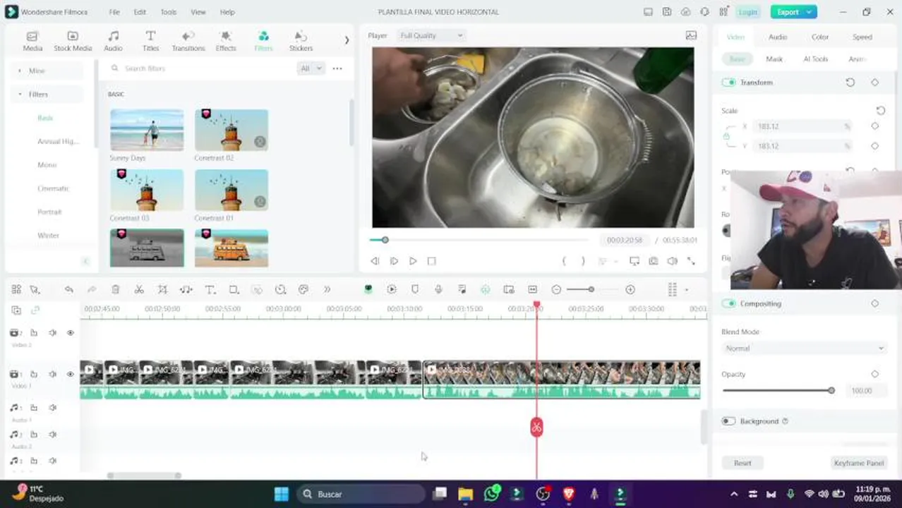Screen dimensions: 902x508
Task: Click the Opacity slider handle
Action: pos(831,390)
